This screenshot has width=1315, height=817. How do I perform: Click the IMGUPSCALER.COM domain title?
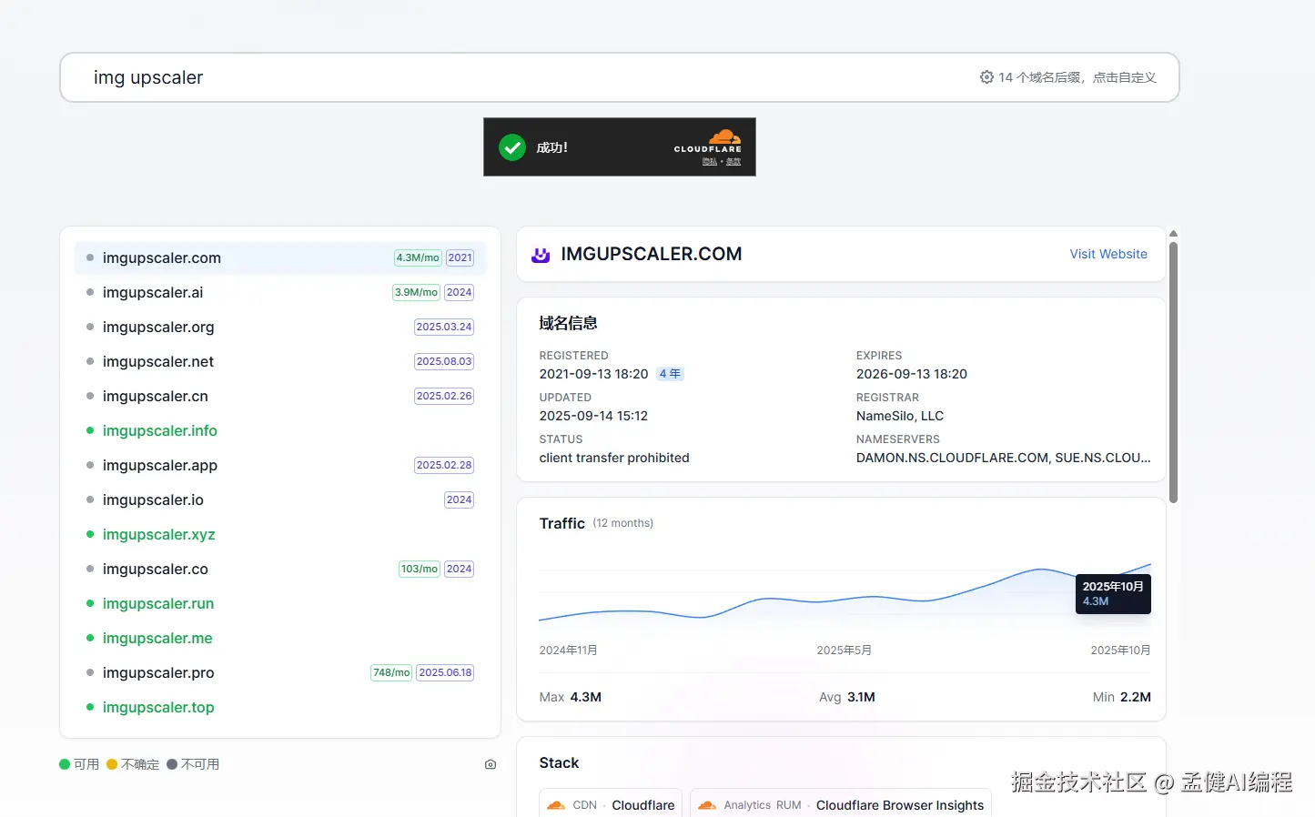[652, 254]
